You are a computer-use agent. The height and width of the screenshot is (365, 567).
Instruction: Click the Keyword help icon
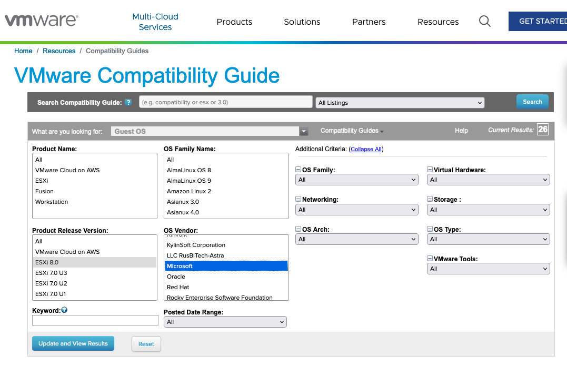tap(64, 309)
